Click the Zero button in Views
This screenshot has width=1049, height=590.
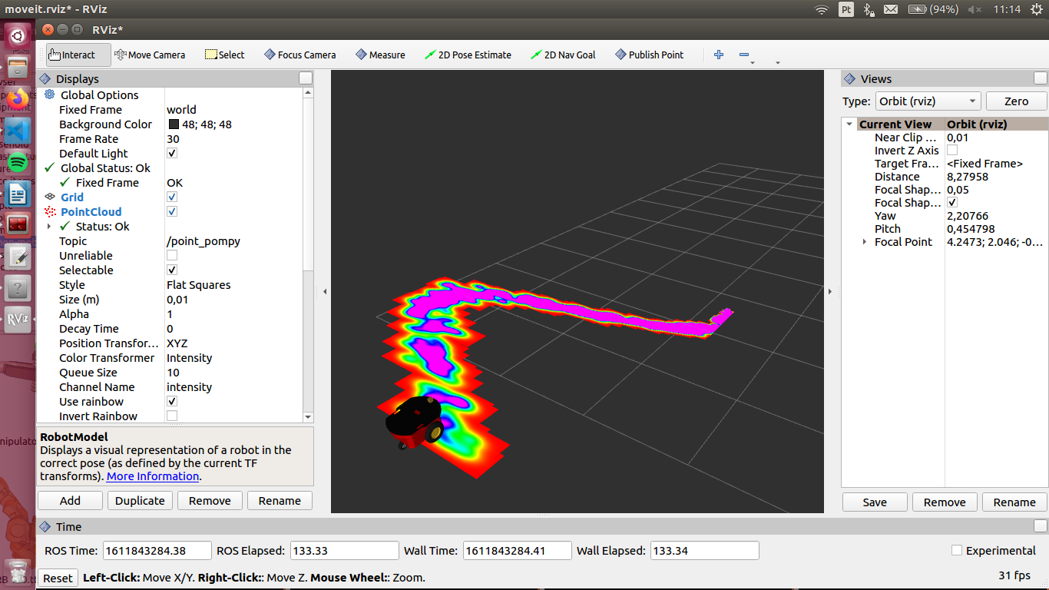[x=1016, y=101]
